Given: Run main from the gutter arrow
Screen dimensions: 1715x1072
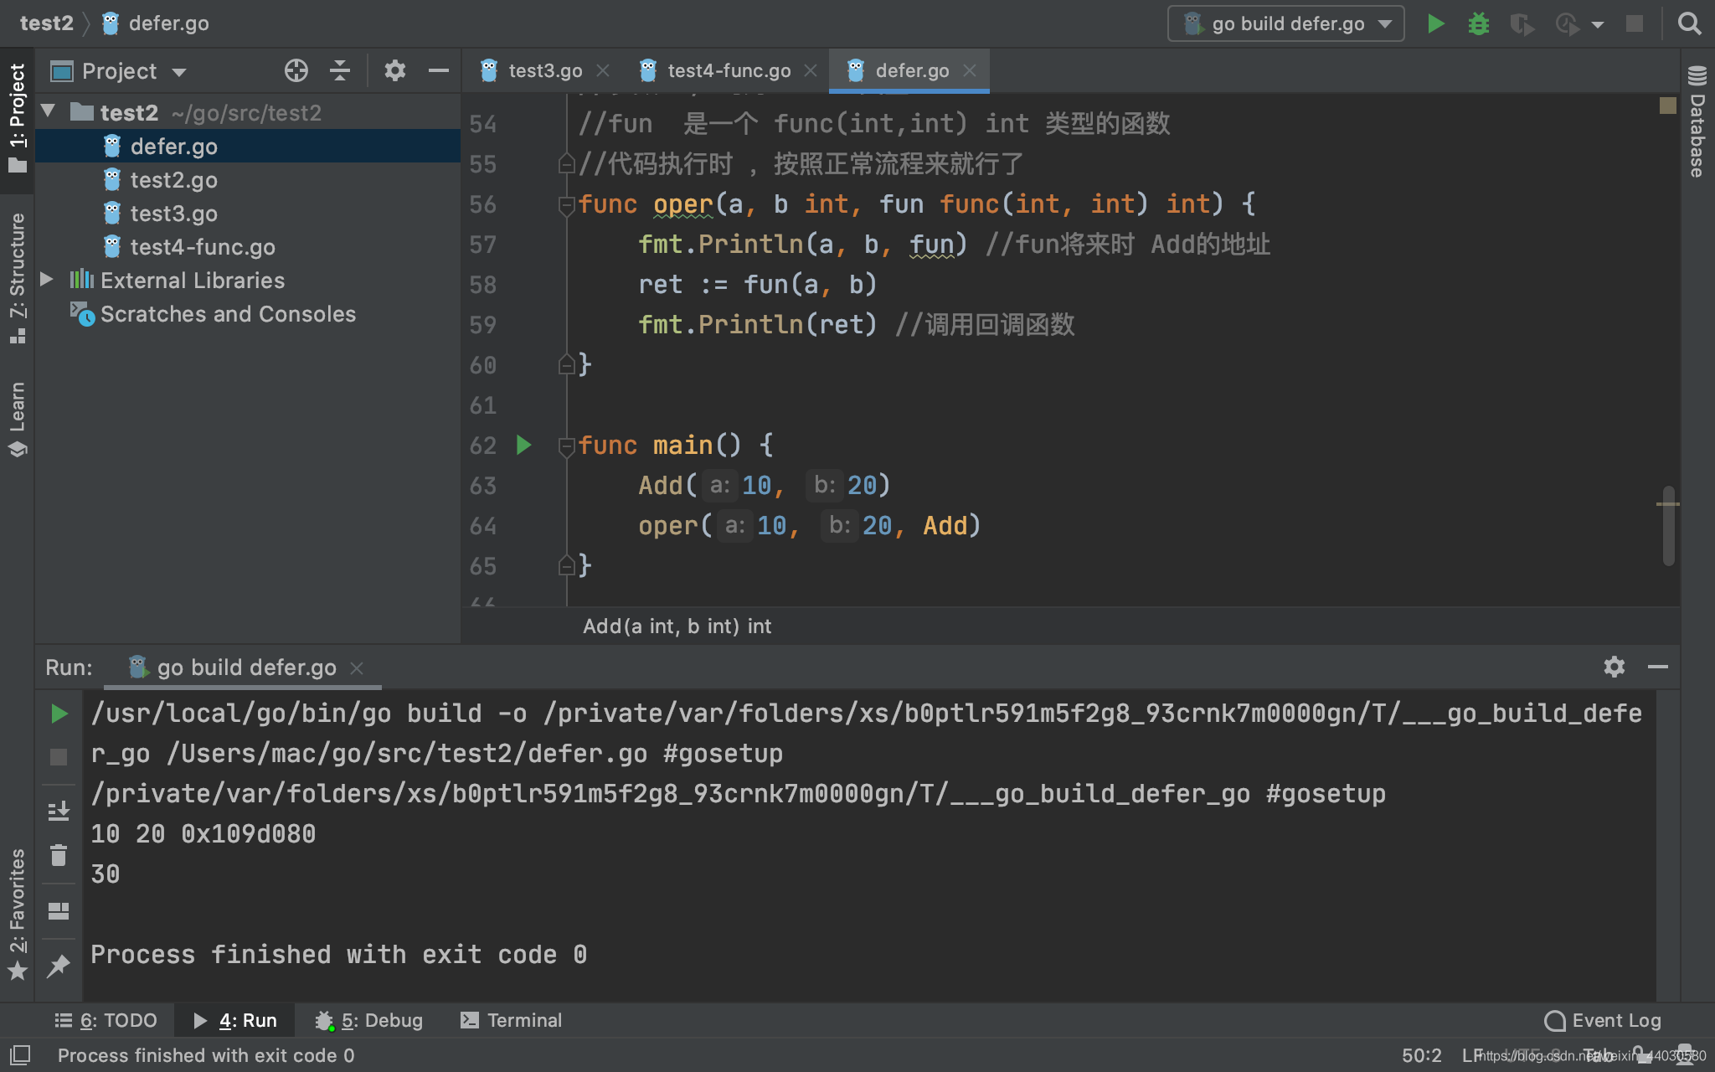Looking at the screenshot, I should pos(524,445).
